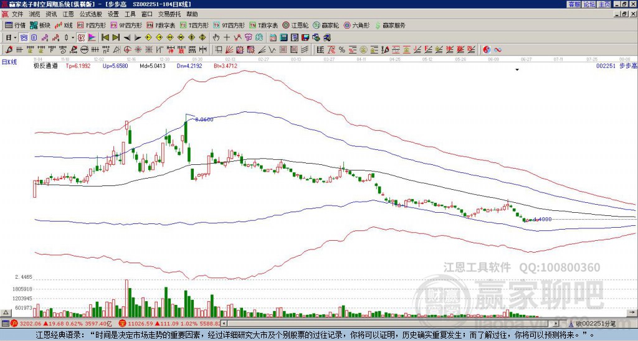Open the P四方形 tool

[x=92, y=25]
